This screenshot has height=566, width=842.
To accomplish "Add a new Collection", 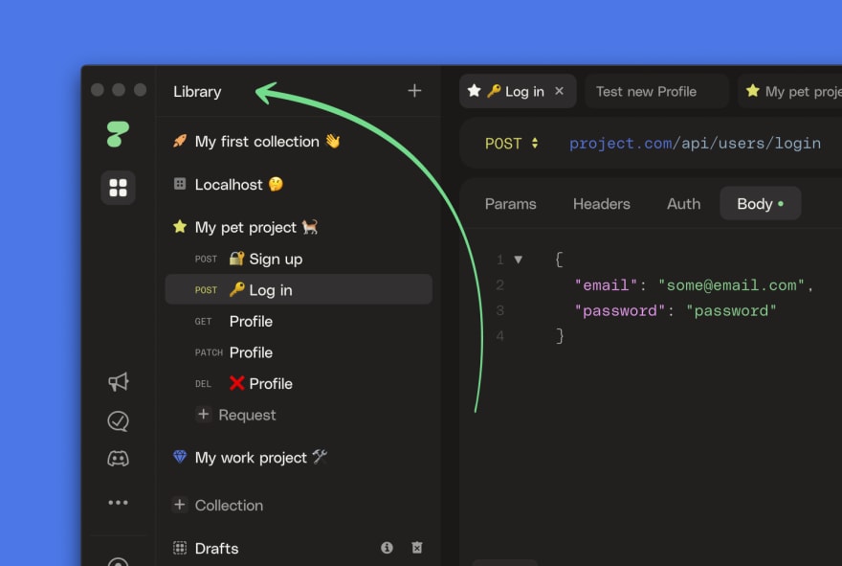I will point(218,506).
